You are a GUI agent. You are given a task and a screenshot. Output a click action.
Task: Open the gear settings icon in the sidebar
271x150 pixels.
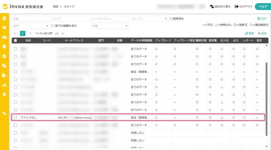[4, 94]
